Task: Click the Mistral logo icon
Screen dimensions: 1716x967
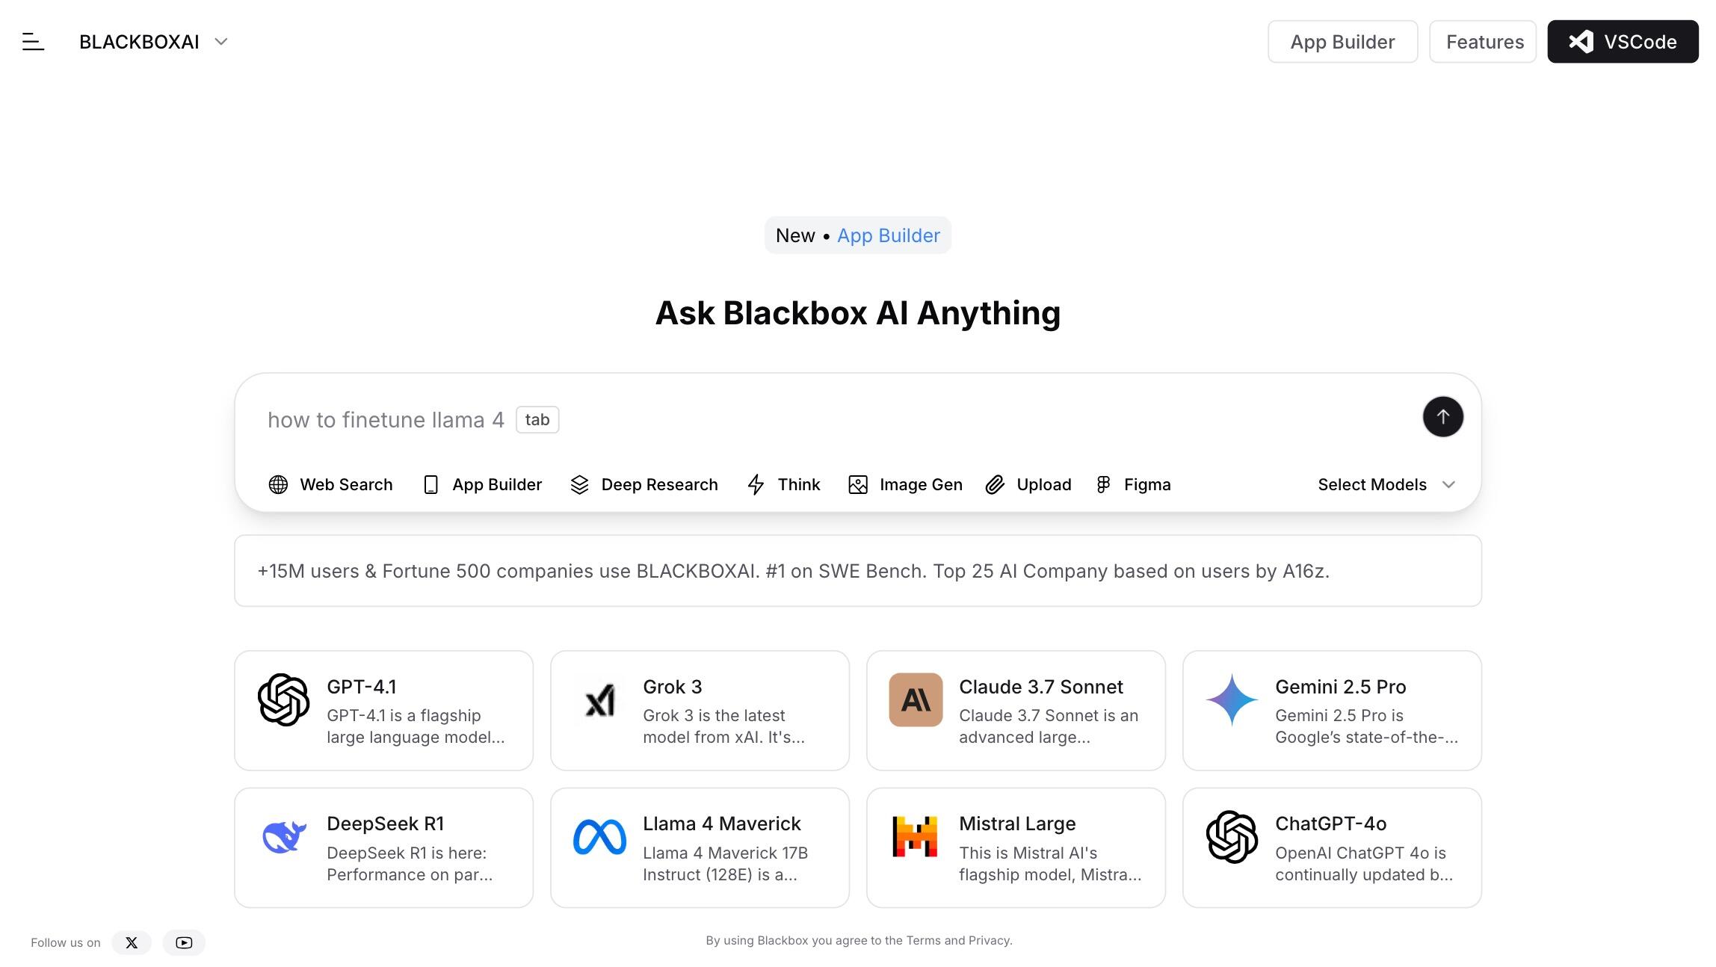Action: click(x=915, y=836)
